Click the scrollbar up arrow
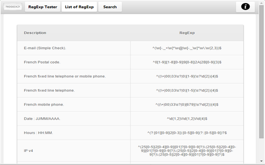Image resolution: width=265 pixels, height=165 pixels. point(261,3)
